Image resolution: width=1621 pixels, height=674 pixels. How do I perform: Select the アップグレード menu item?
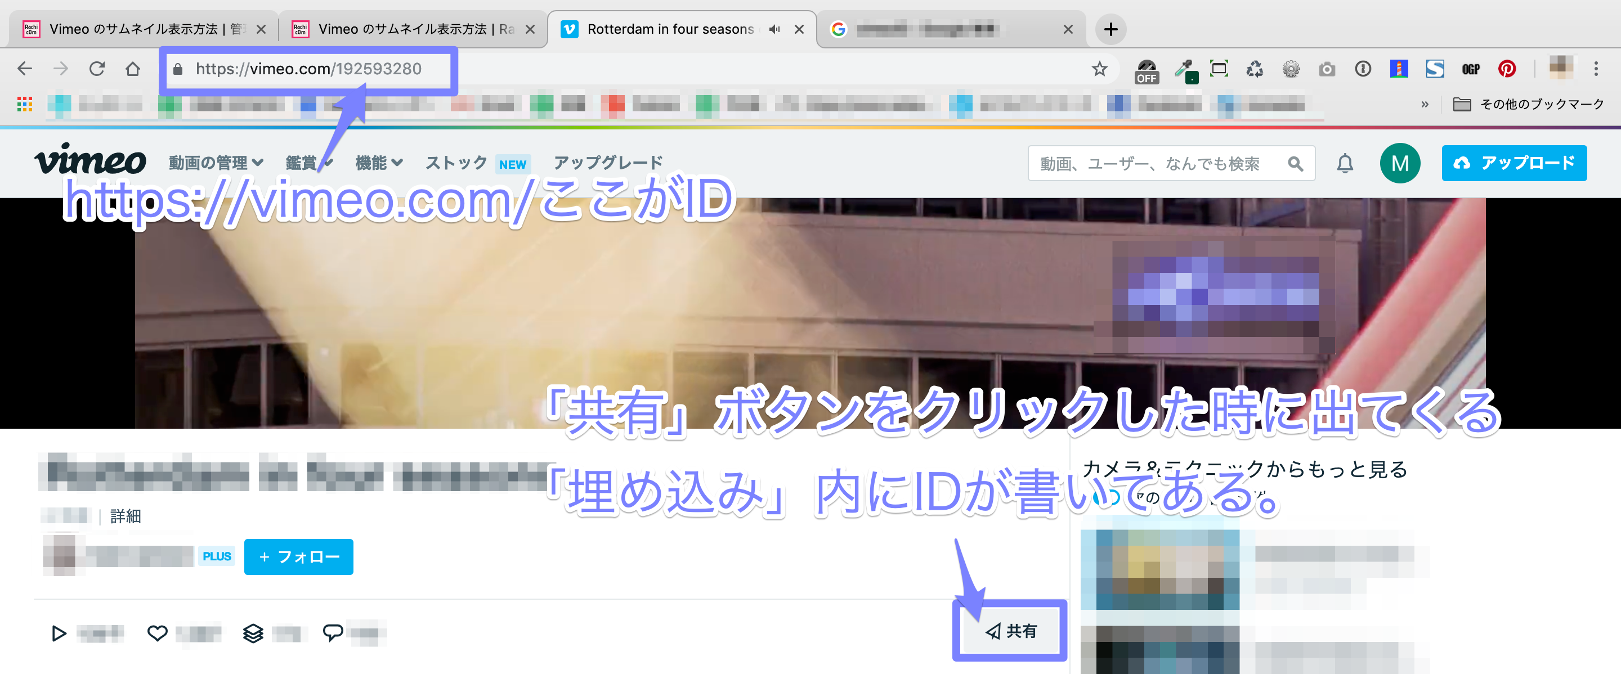[x=607, y=162]
